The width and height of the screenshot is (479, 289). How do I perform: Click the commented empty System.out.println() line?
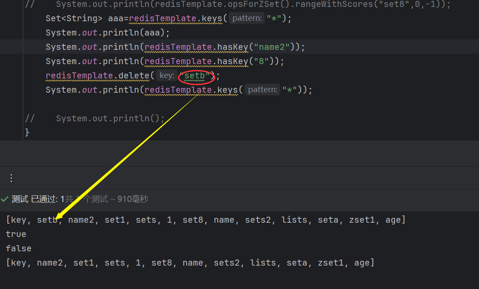110,118
